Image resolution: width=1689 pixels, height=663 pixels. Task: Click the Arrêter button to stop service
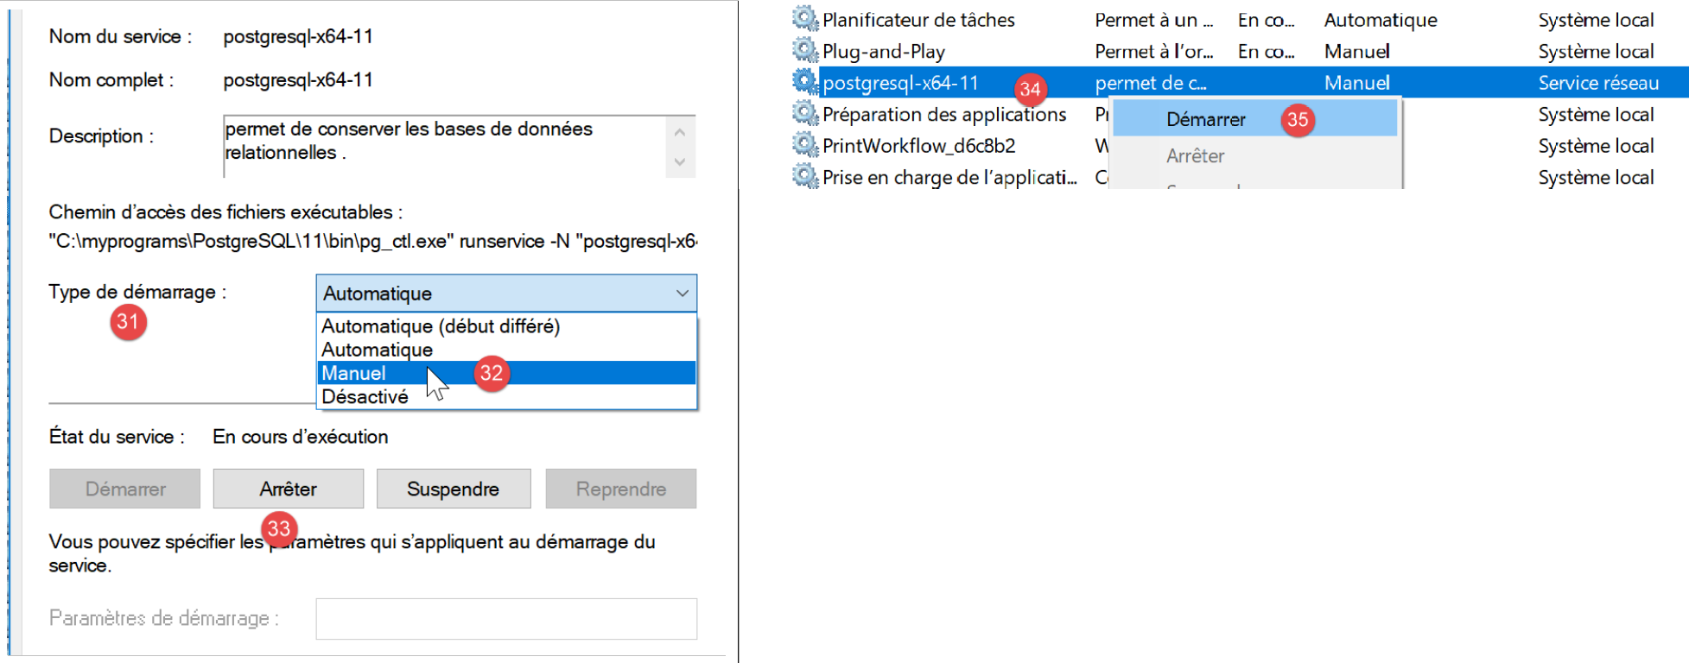click(288, 489)
